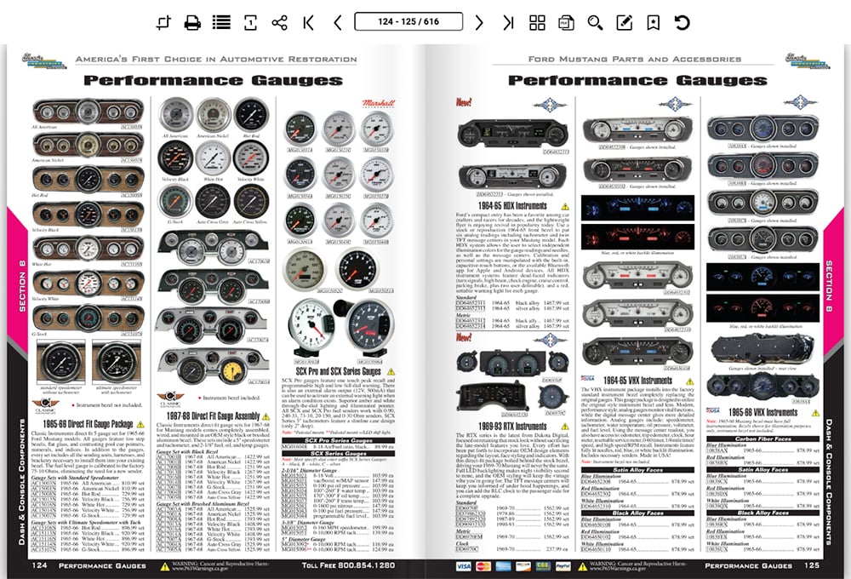This screenshot has height=579, width=851.
Task: Click the 1964-65 VHX Instruments heading
Action: point(637,381)
